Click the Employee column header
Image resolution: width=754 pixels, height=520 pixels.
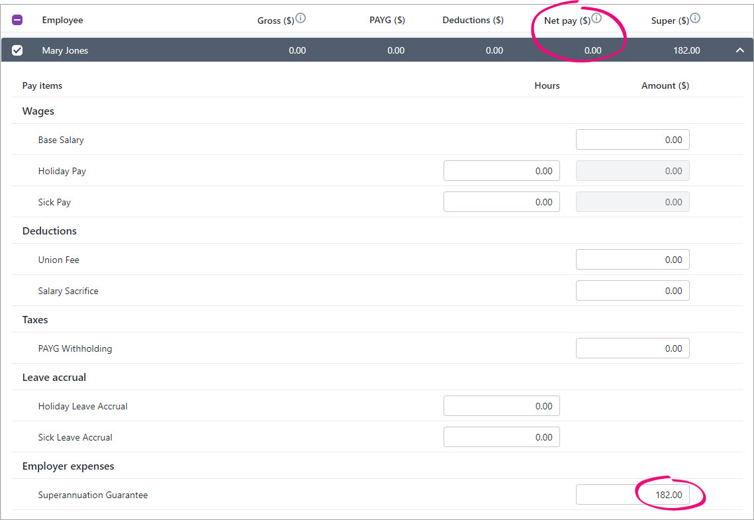pyautogui.click(x=62, y=20)
